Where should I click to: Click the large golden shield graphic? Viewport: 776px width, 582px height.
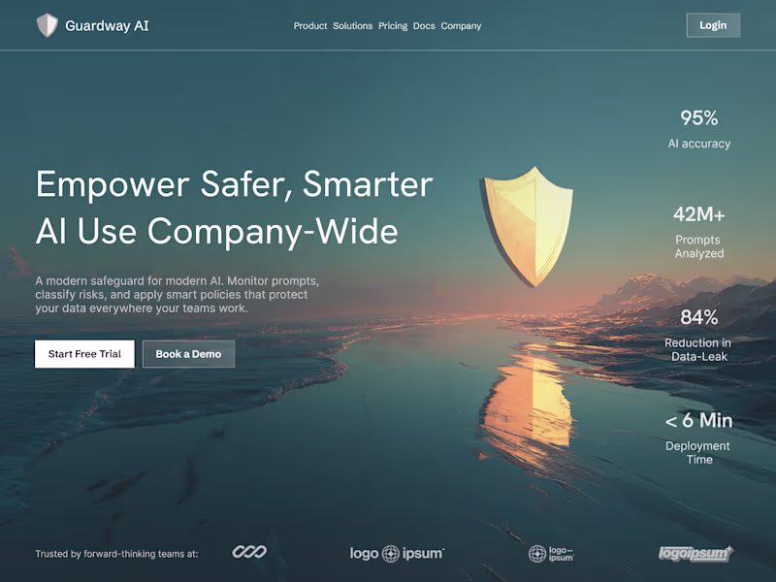527,227
